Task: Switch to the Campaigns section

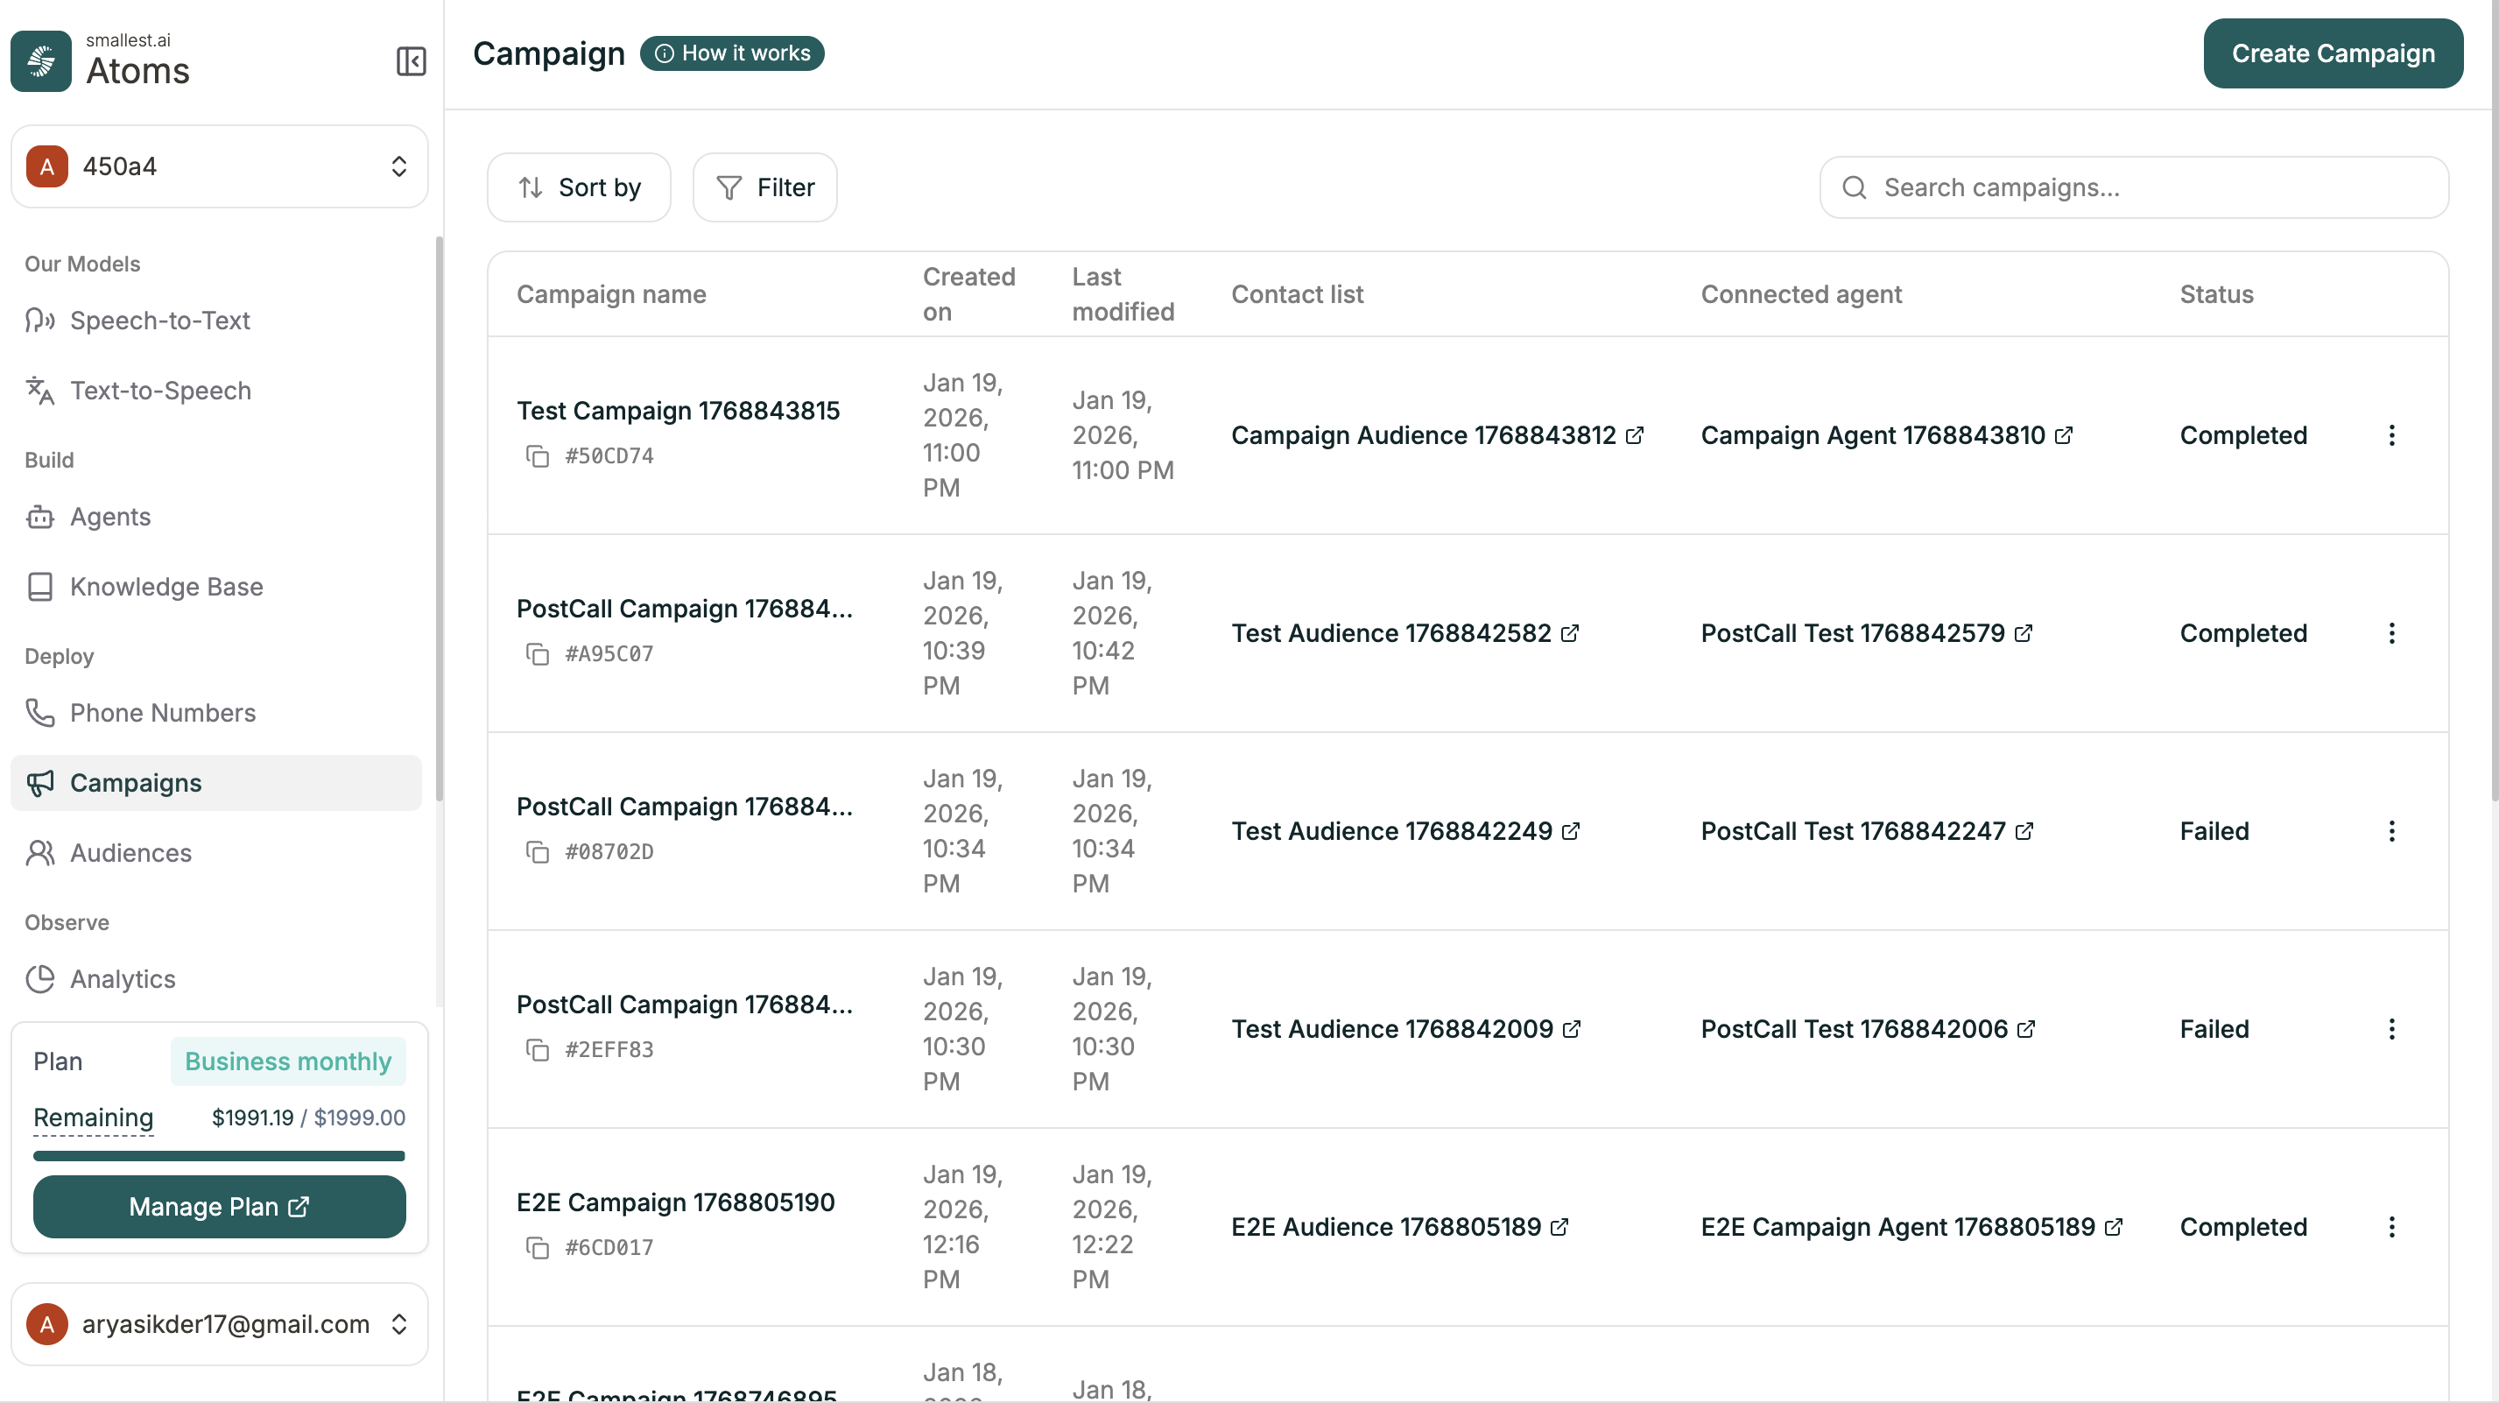Action: 135,783
